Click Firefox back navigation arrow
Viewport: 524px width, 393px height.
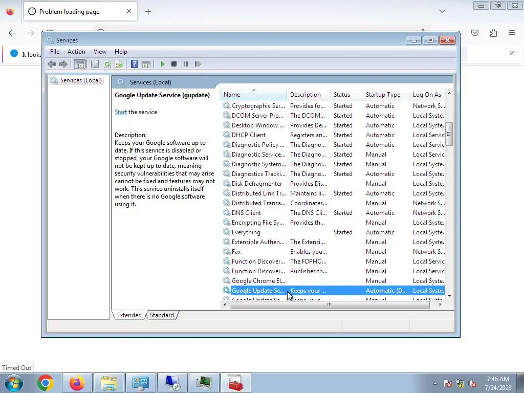coord(12,33)
